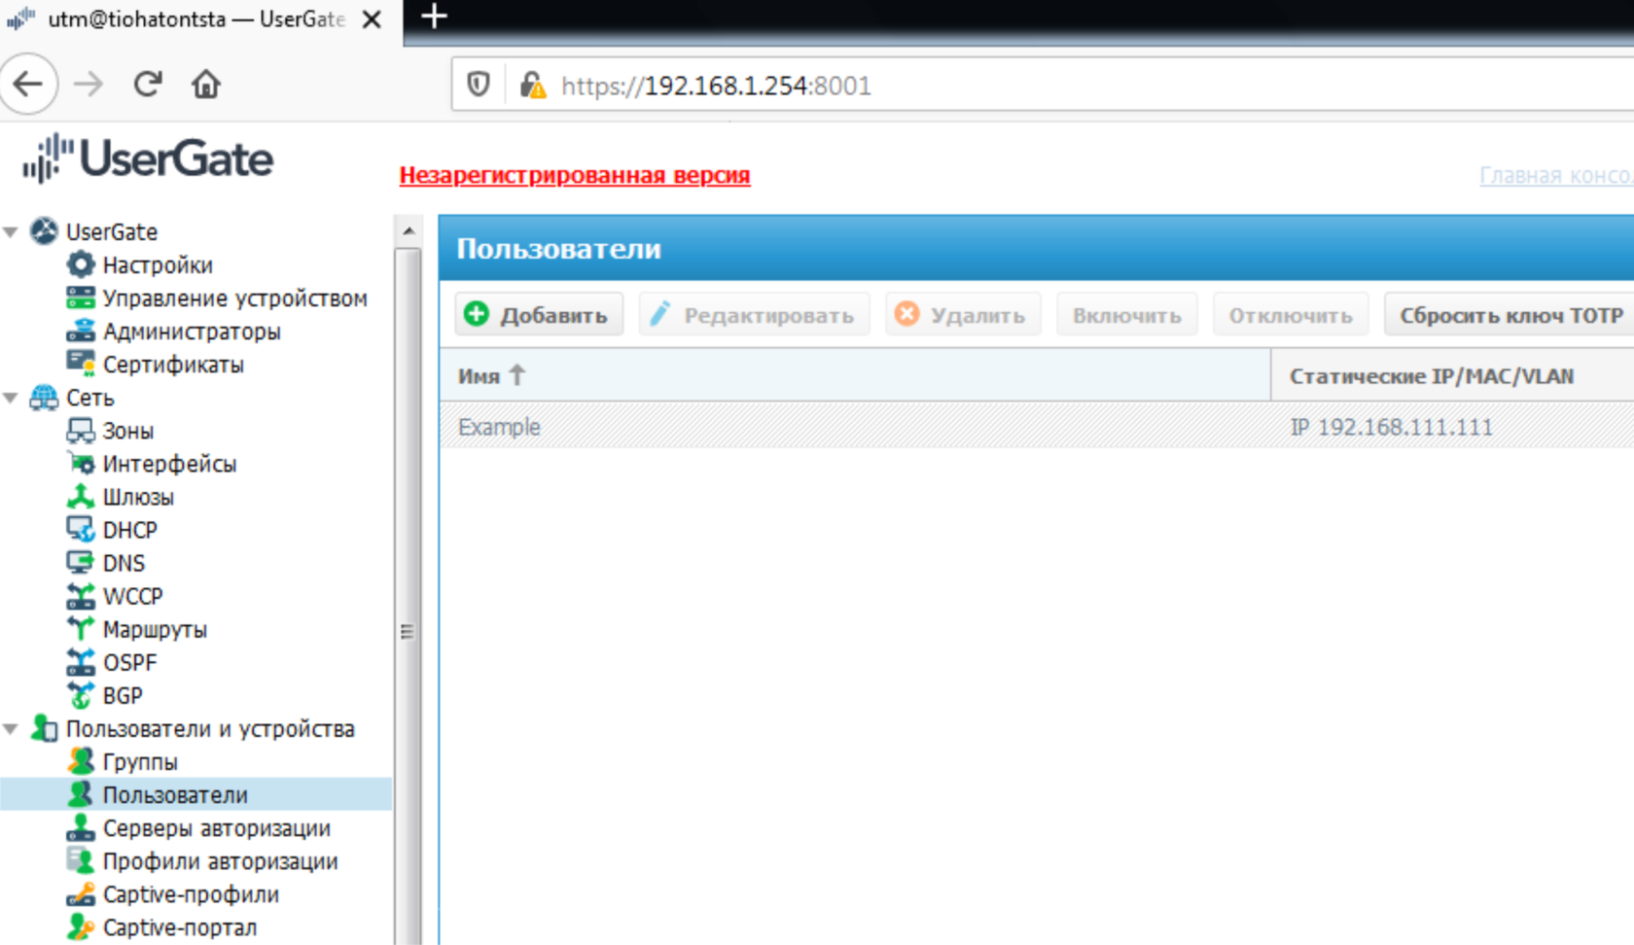Screen dimensions: 1634x945
Task: Click Статические IP/MAC/VLAN column header
Action: point(1452,375)
